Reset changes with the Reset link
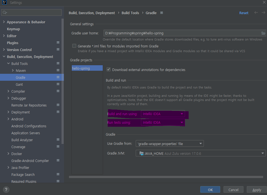 [244, 13]
